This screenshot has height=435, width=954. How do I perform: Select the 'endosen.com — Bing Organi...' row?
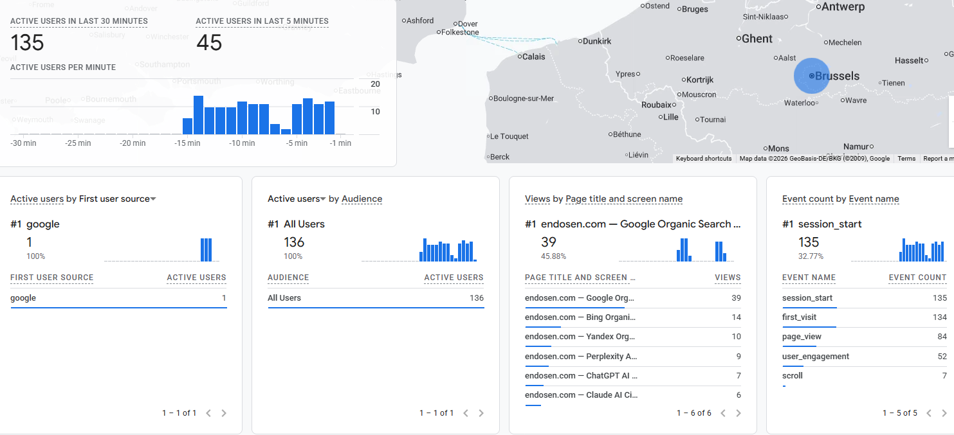[633, 317]
